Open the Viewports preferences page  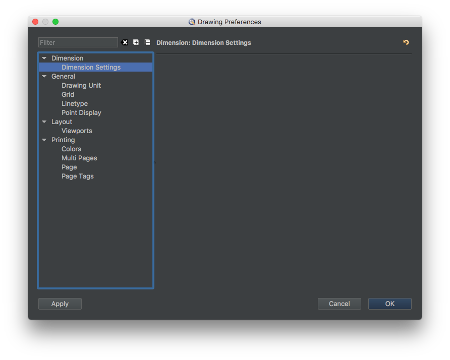click(x=77, y=131)
